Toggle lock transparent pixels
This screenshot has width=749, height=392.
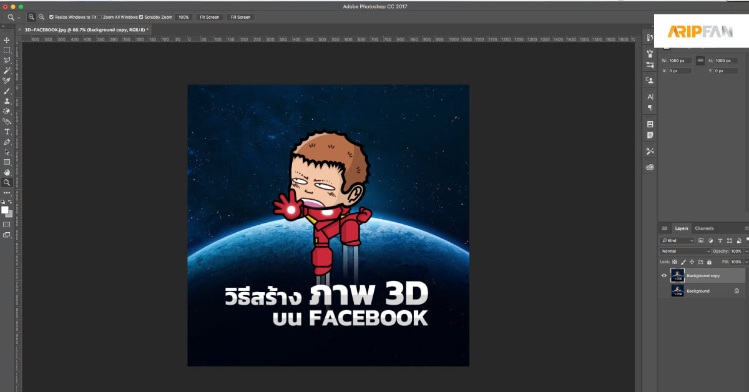pos(675,262)
